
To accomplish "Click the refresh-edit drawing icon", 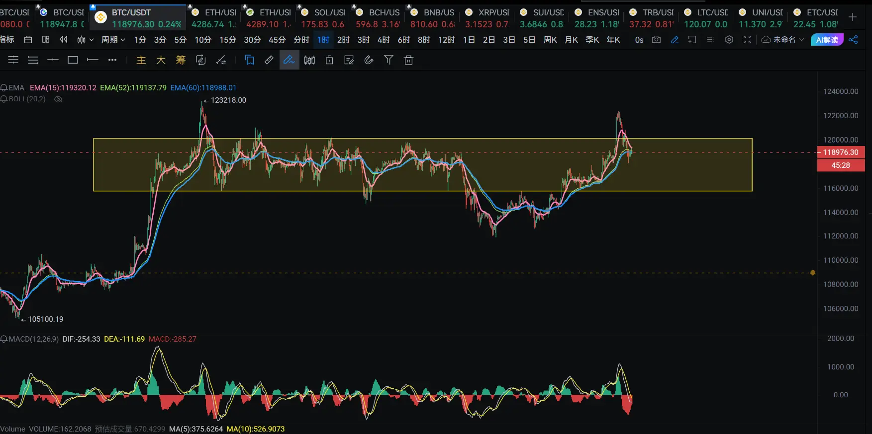I will 201,60.
